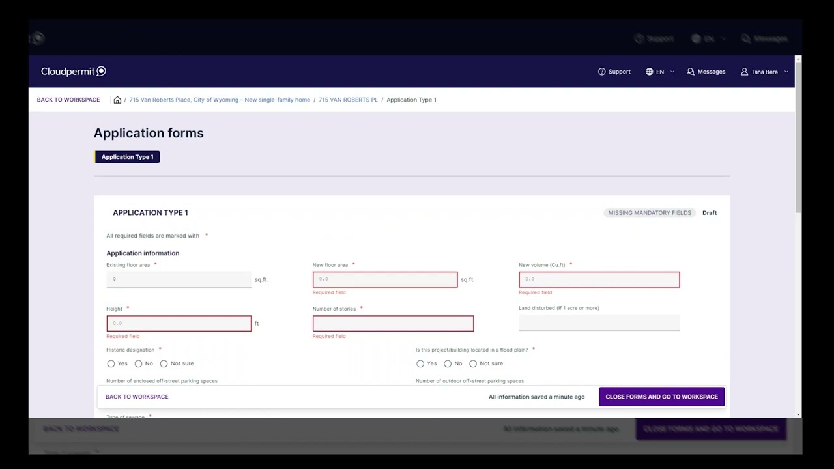Image resolution: width=834 pixels, height=469 pixels.
Task: Click the Draft status label
Action: click(710, 213)
